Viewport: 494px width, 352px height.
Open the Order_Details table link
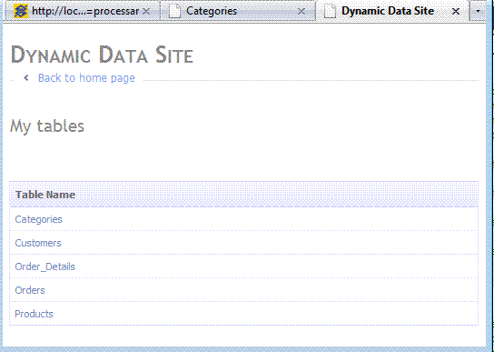44,267
